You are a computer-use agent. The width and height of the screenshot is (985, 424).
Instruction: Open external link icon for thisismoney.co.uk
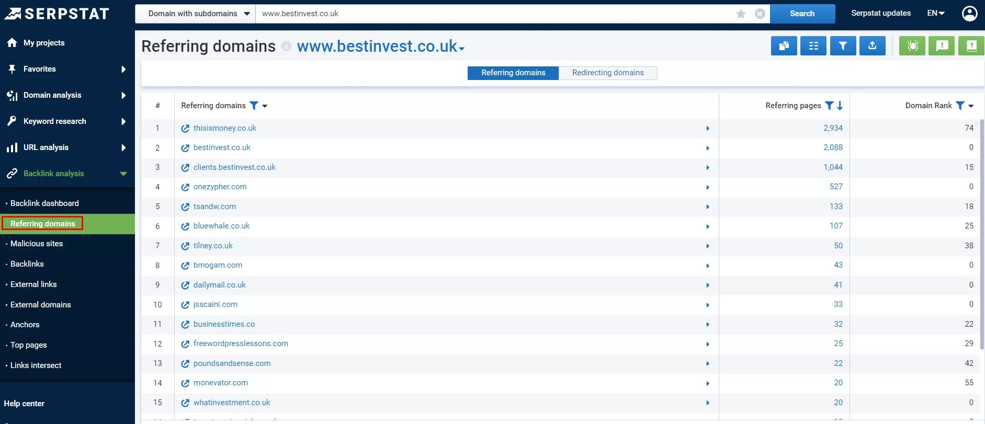coord(185,129)
